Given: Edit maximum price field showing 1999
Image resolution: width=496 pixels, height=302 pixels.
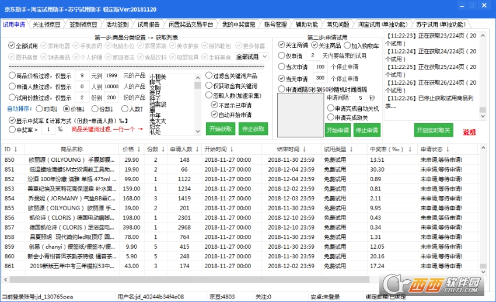Looking at the screenshot, I should (111, 76).
